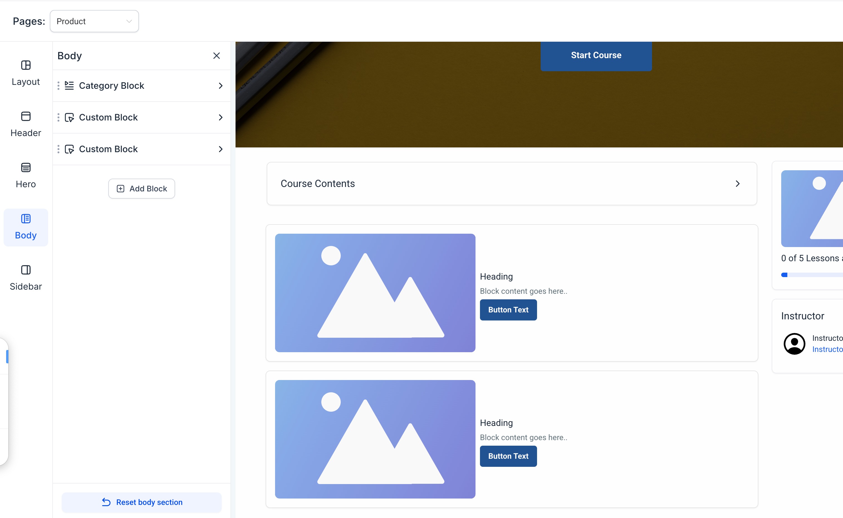Click the Body section icon
This screenshot has height=518, width=843.
tap(26, 219)
